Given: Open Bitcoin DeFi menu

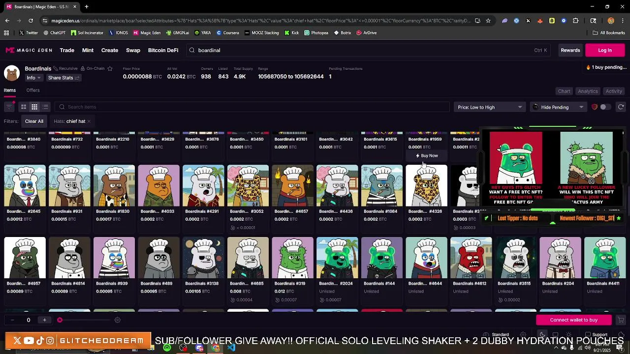Looking at the screenshot, I should [163, 50].
